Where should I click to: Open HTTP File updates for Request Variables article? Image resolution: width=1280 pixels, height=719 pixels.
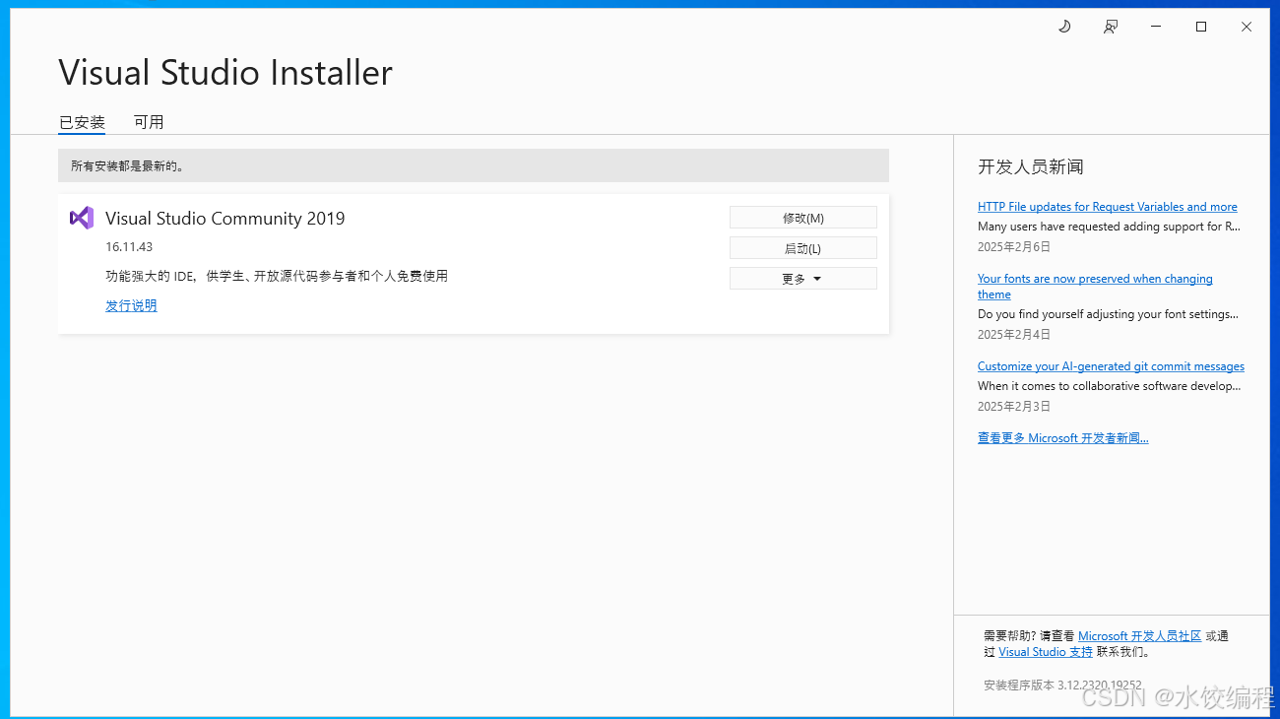1108,207
